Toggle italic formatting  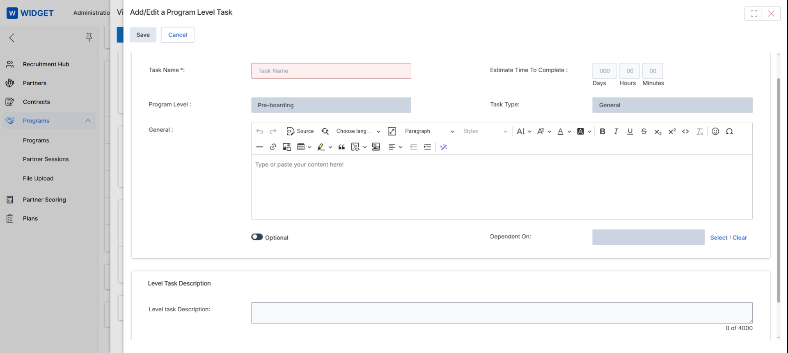tap(616, 131)
